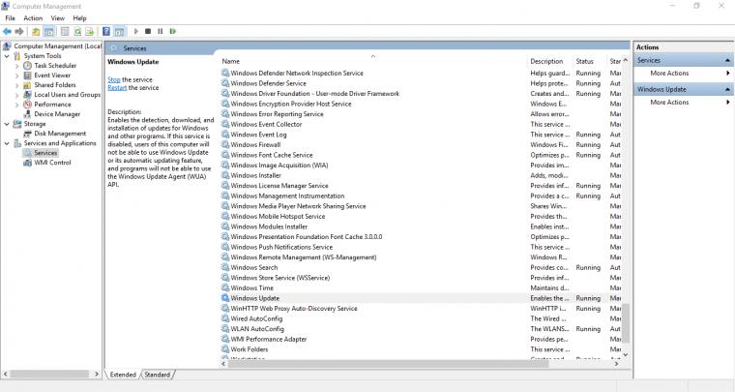Select the WMI Performance Adapter row

421,339
